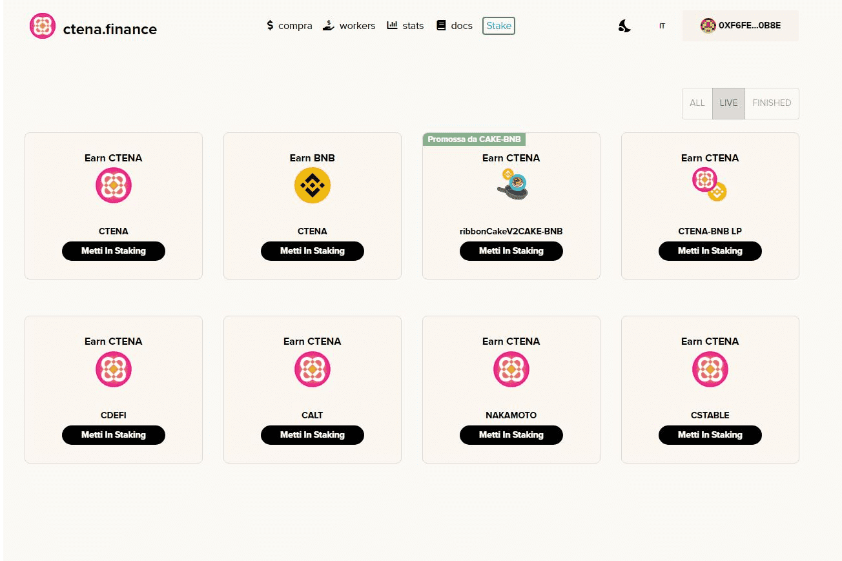Click the CTENA-BNB LP pair icon
Screen dimensions: 842x561
710,185
